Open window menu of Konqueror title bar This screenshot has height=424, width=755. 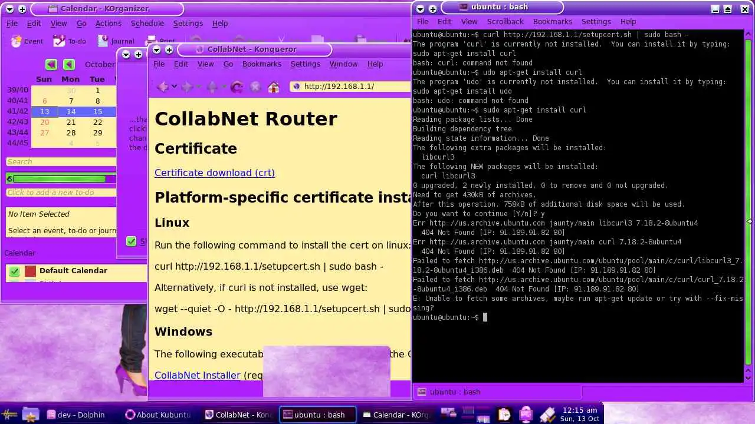pyautogui.click(x=155, y=50)
